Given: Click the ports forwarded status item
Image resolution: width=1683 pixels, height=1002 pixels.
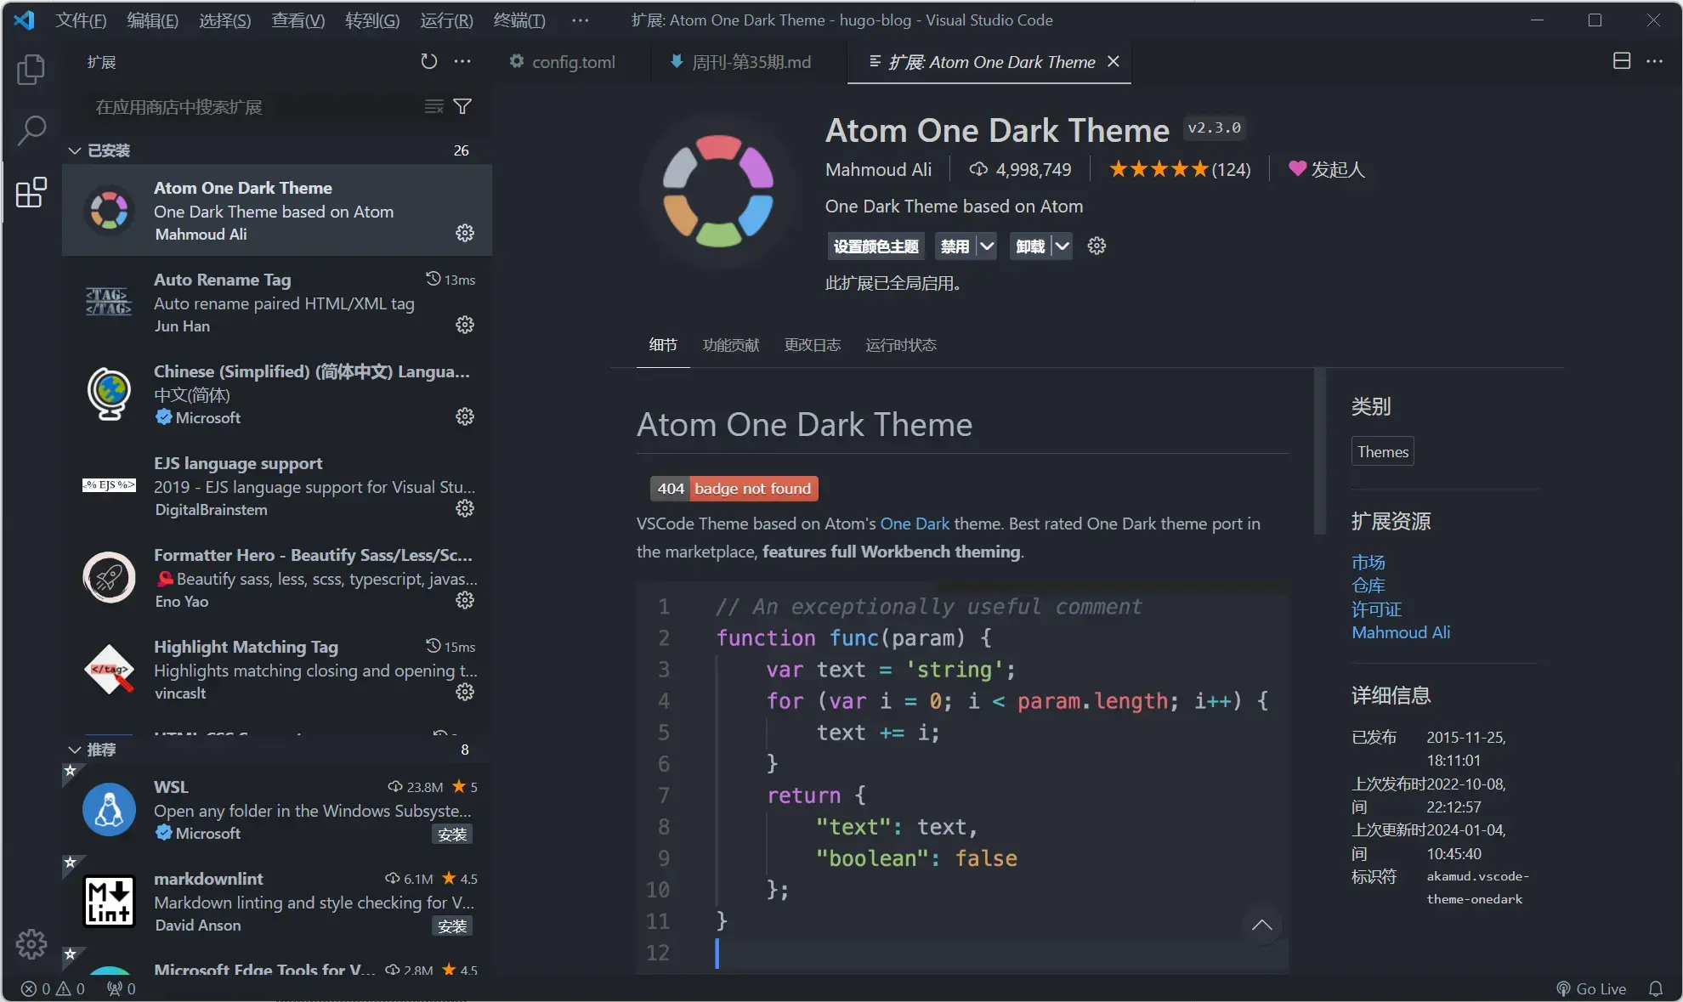Looking at the screenshot, I should [x=122, y=989].
